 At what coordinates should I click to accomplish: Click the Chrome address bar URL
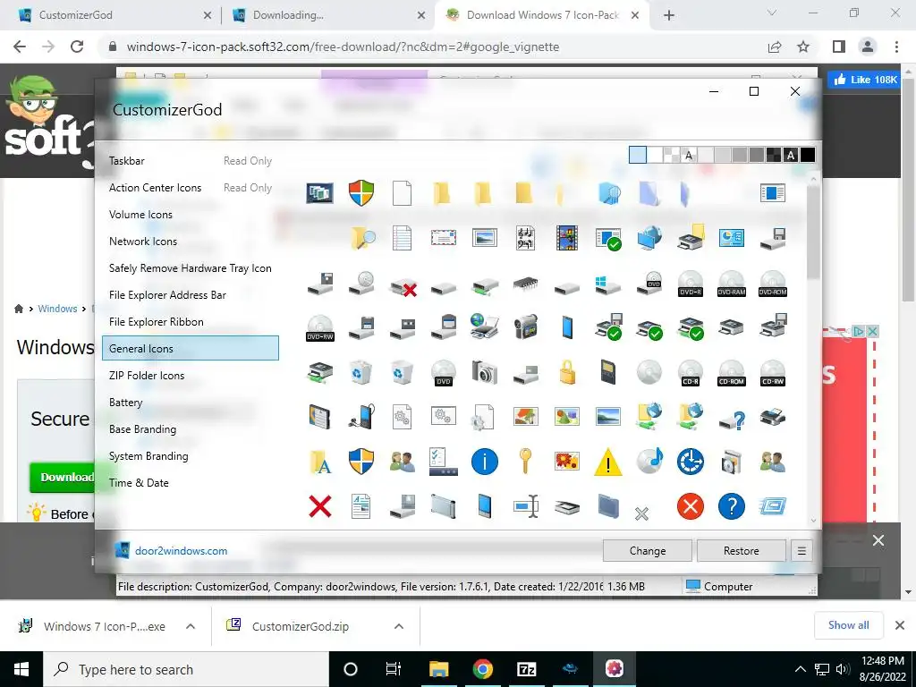tap(343, 47)
